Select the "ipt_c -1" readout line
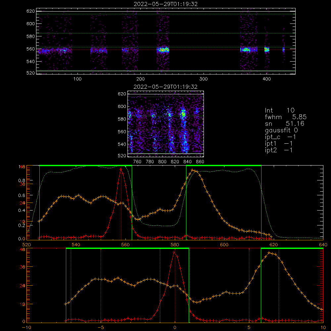Screen dimensions: 331x331 [280, 137]
